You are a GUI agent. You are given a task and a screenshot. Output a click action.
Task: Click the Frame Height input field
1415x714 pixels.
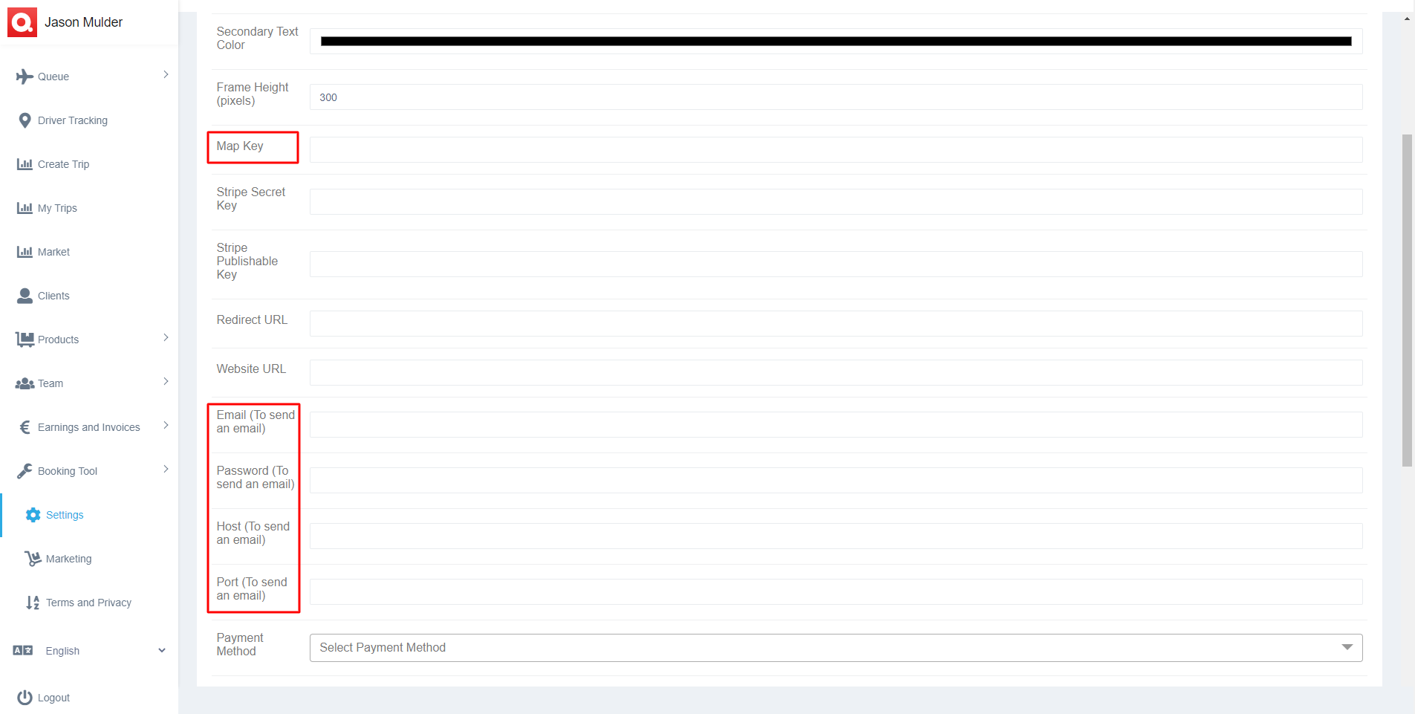pos(836,97)
